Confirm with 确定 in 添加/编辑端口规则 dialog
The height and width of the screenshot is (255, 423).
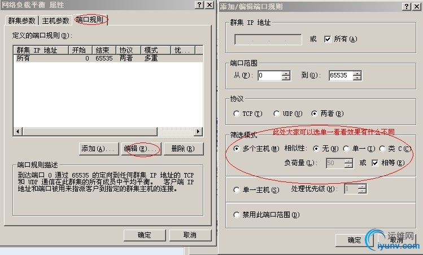tap(354, 240)
